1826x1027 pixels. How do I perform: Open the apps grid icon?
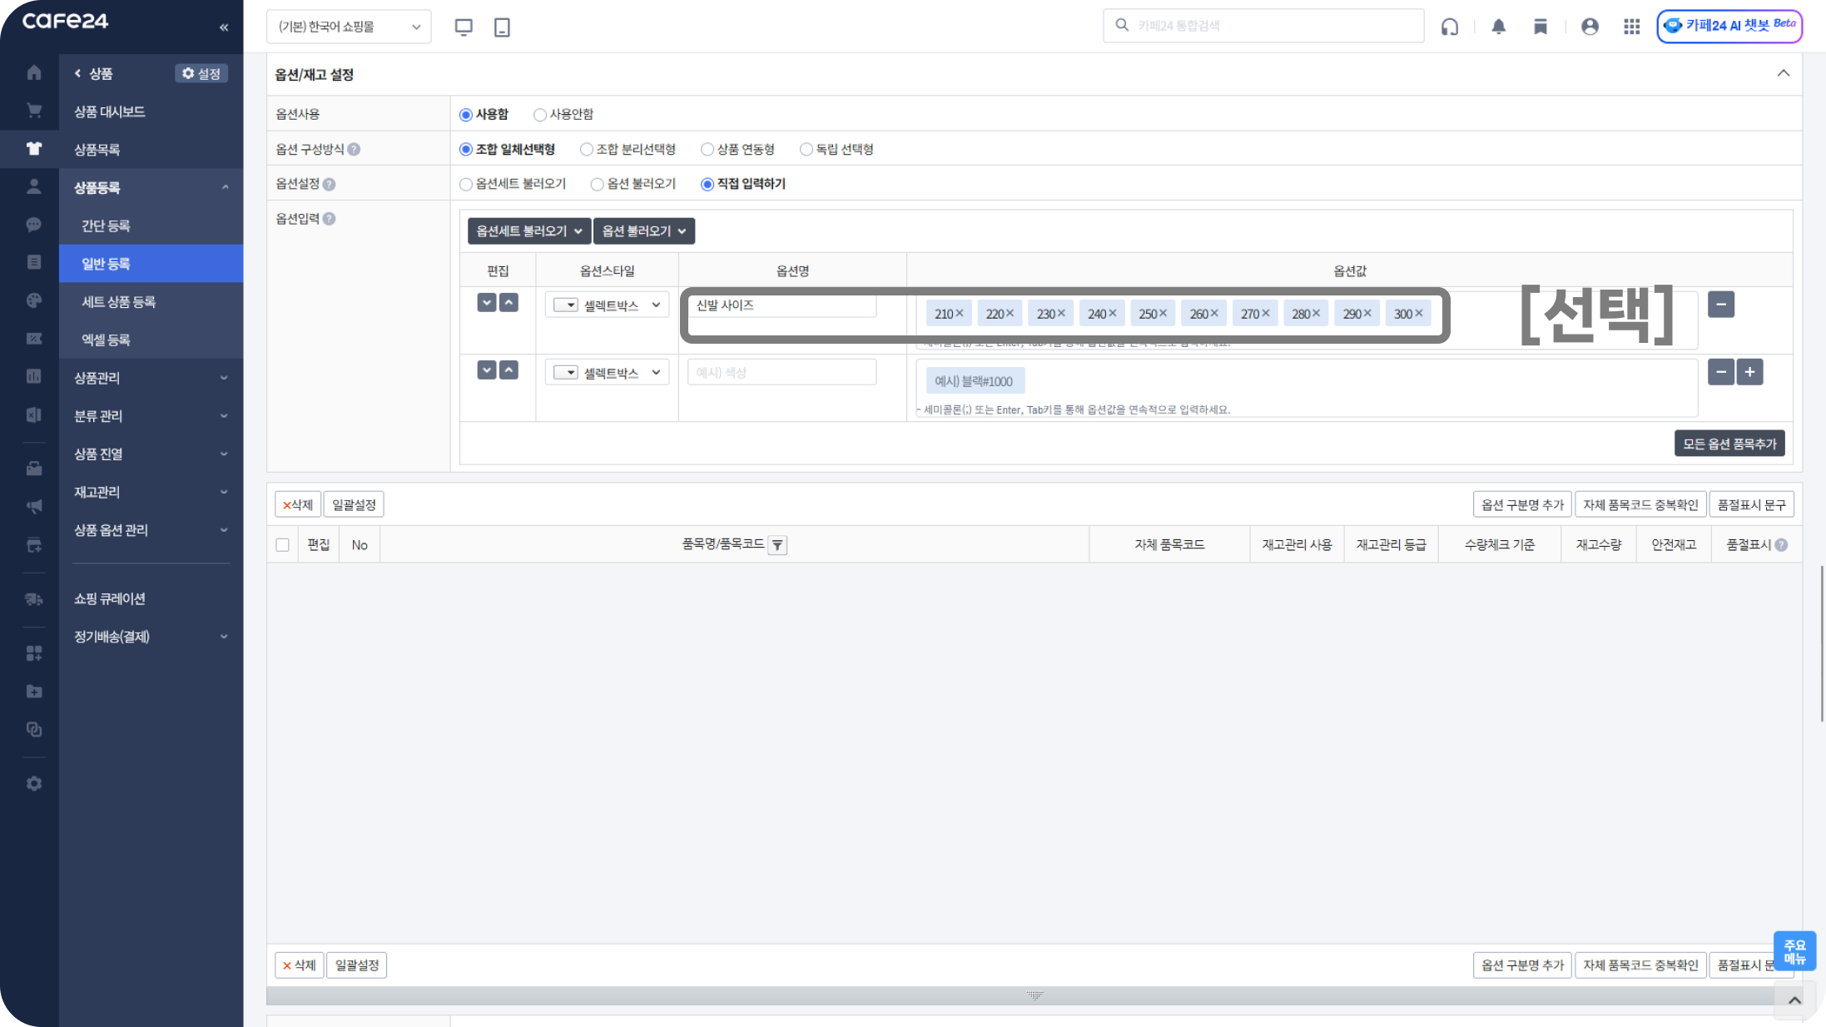point(1631,27)
